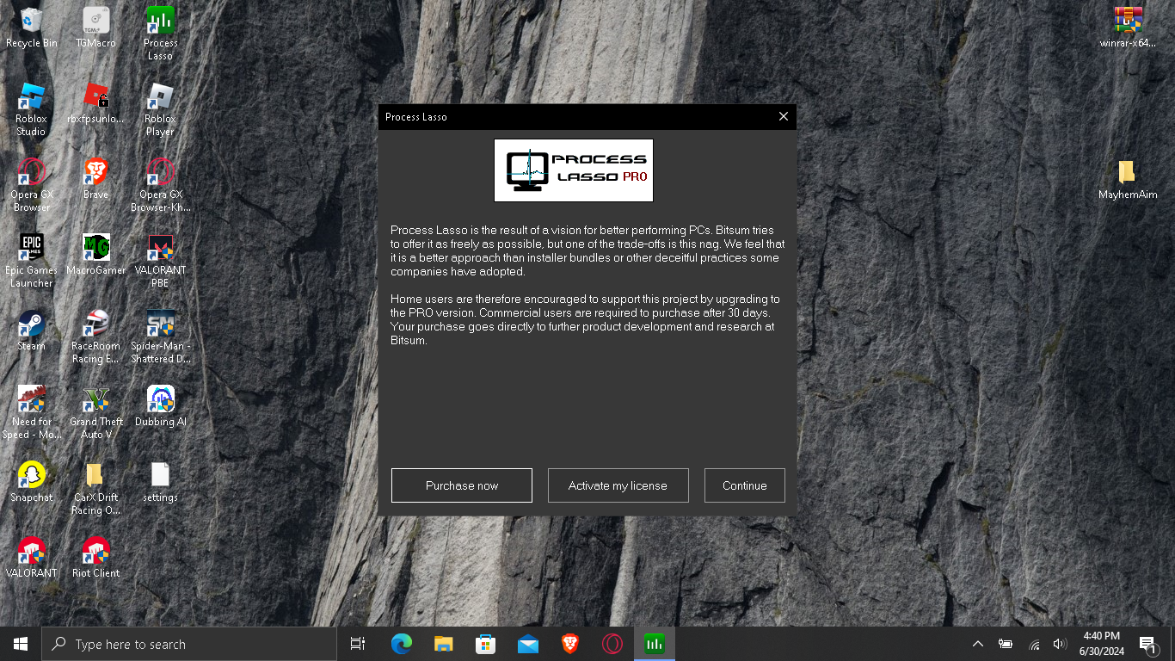This screenshot has height=661, width=1175.
Task: Select the Need for Speed shortcut
Action: pyautogui.click(x=32, y=412)
